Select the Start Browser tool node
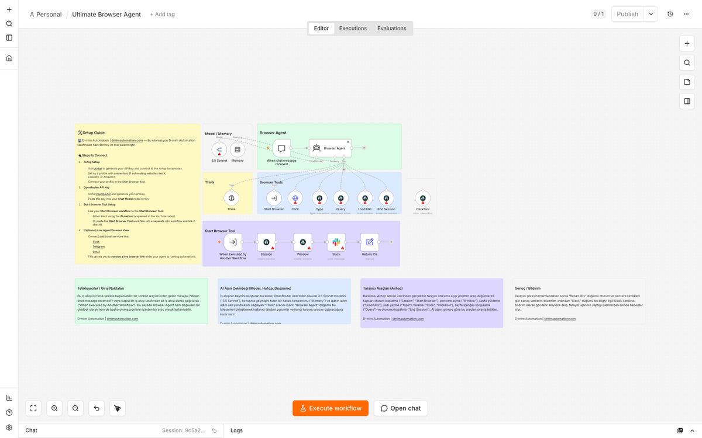The width and height of the screenshot is (702, 438). (x=274, y=198)
